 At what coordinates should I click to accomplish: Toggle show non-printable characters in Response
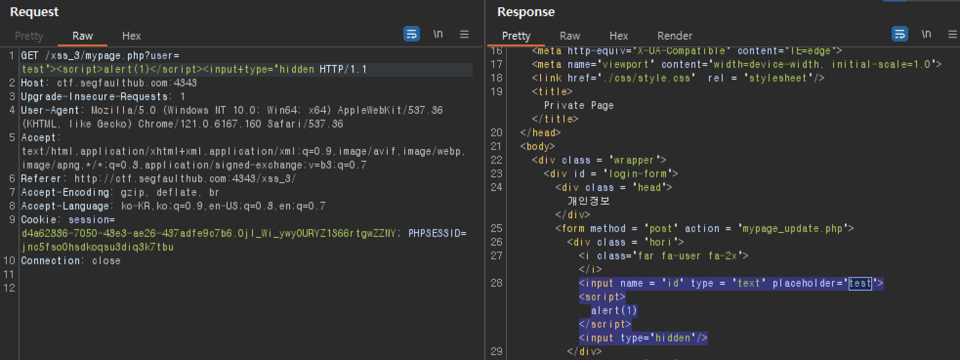tap(926, 34)
